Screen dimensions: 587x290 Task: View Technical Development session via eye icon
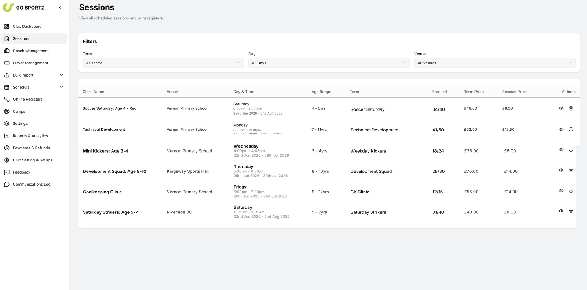coord(561,129)
